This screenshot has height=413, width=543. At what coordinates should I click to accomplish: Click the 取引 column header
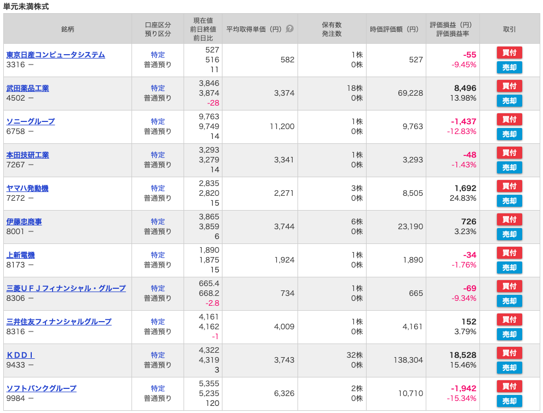[510, 29]
